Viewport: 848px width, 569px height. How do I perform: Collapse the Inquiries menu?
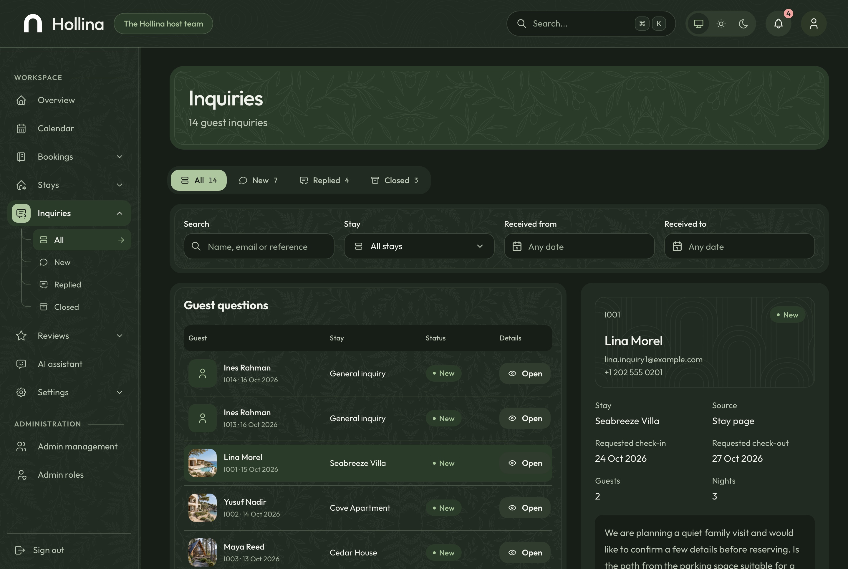coord(69,213)
